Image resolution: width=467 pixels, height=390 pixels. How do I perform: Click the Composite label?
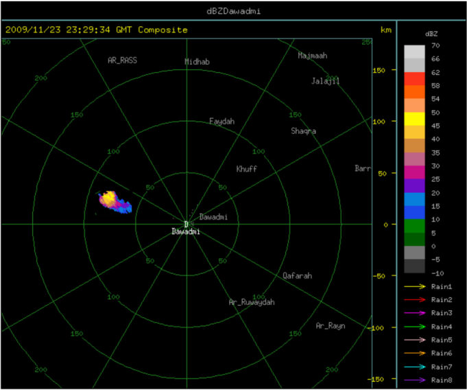click(x=163, y=30)
